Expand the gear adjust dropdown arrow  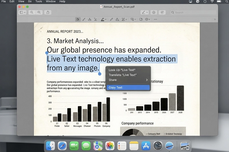tap(149, 19)
